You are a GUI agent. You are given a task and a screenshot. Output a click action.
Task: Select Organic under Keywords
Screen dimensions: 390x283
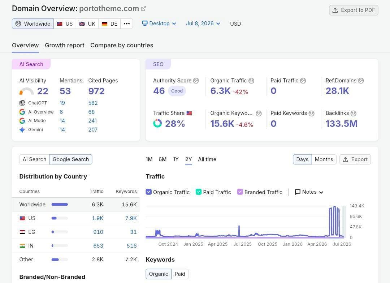(159, 274)
